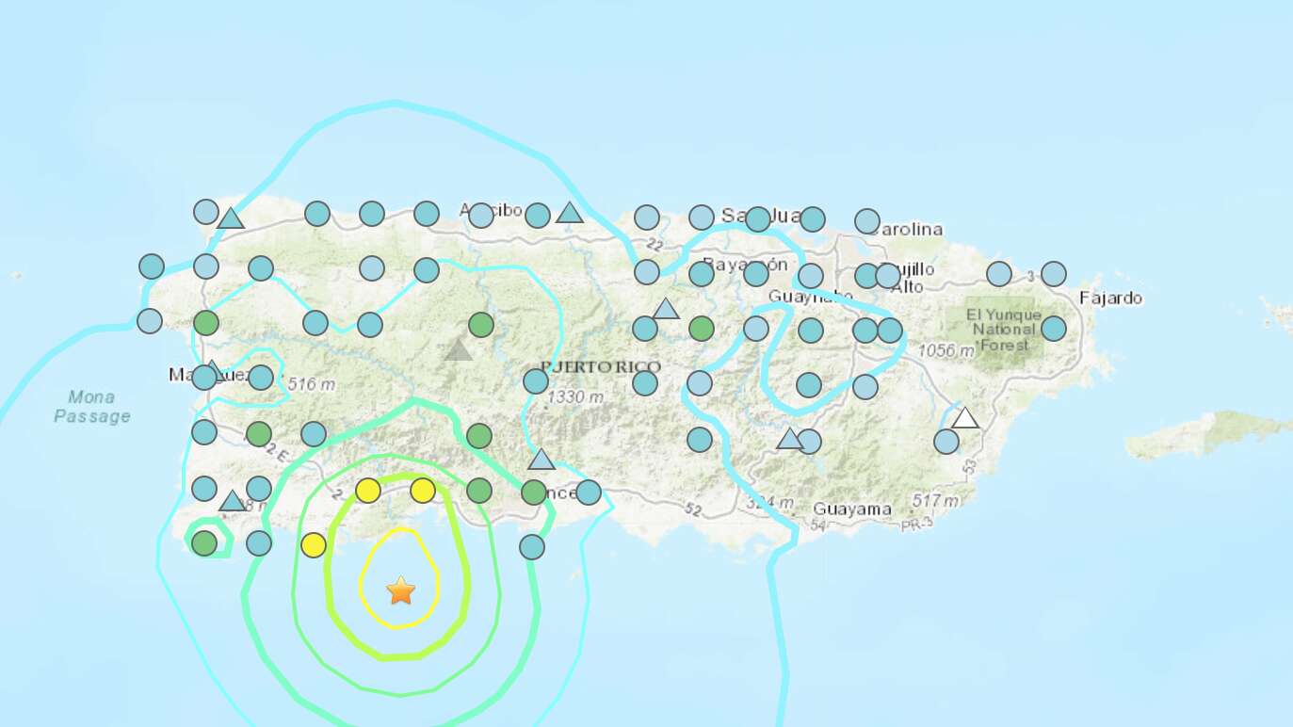Click the green circle at island's southwest tip
This screenshot has width=1293, height=727.
(x=204, y=542)
